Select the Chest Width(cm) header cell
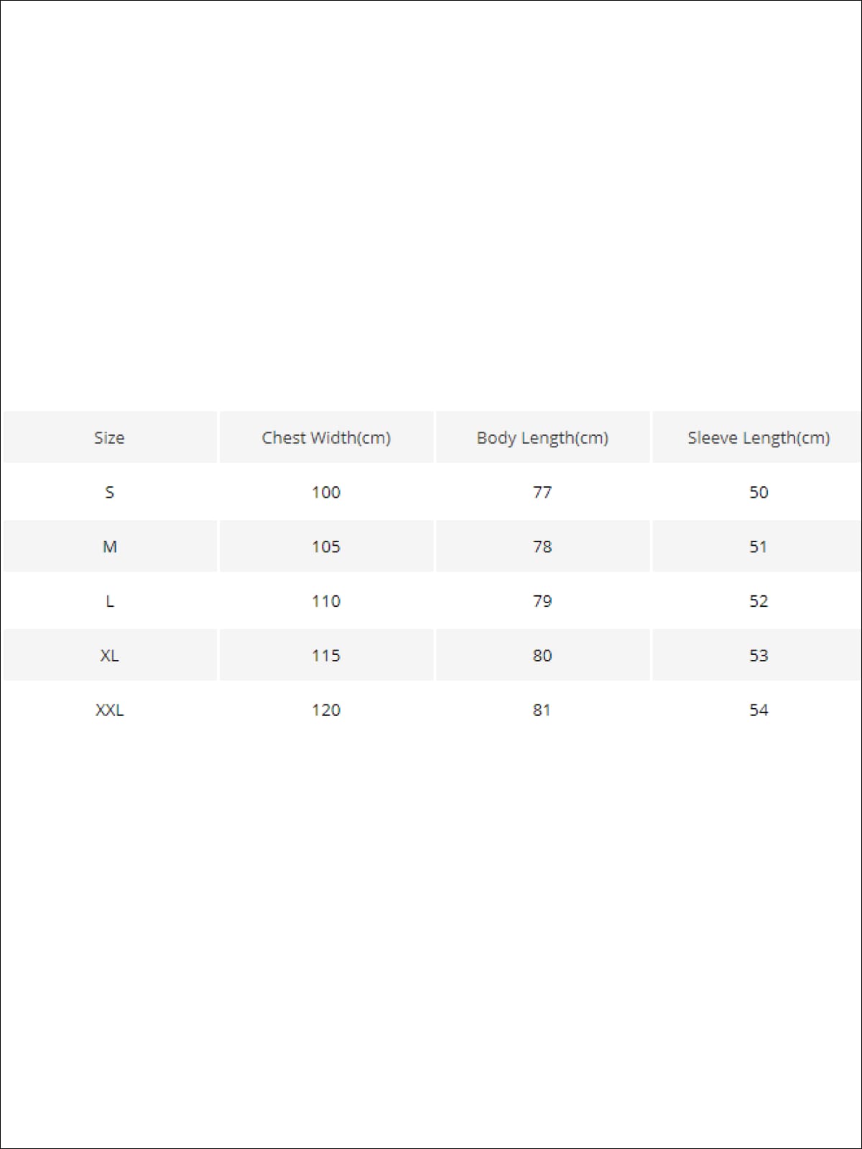 (x=326, y=437)
